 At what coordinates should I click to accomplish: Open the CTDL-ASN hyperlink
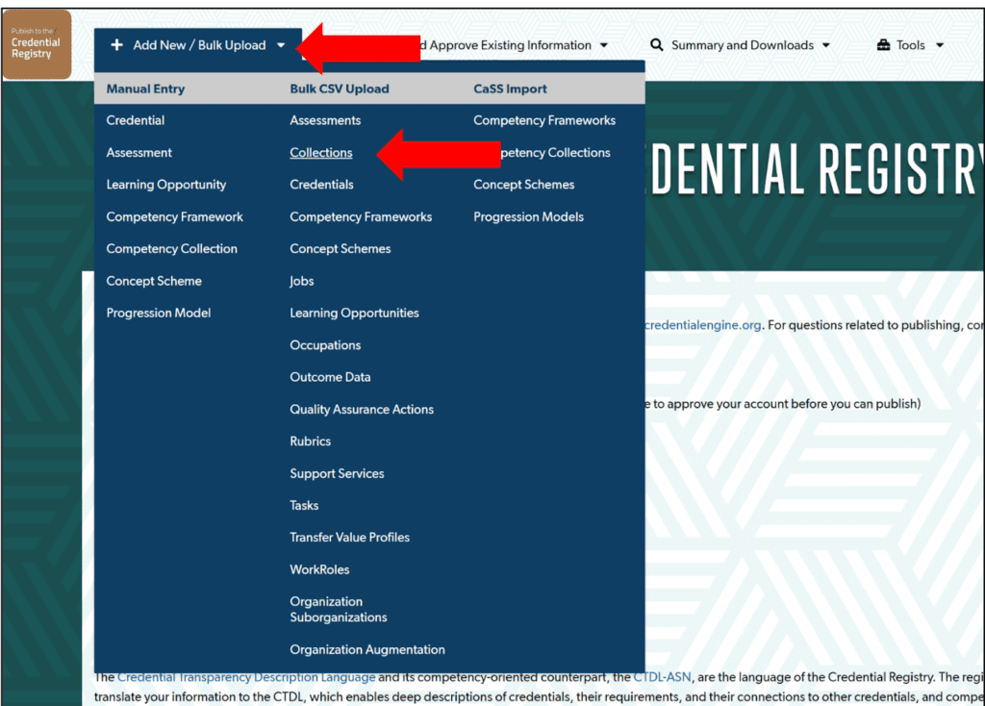pos(662,676)
